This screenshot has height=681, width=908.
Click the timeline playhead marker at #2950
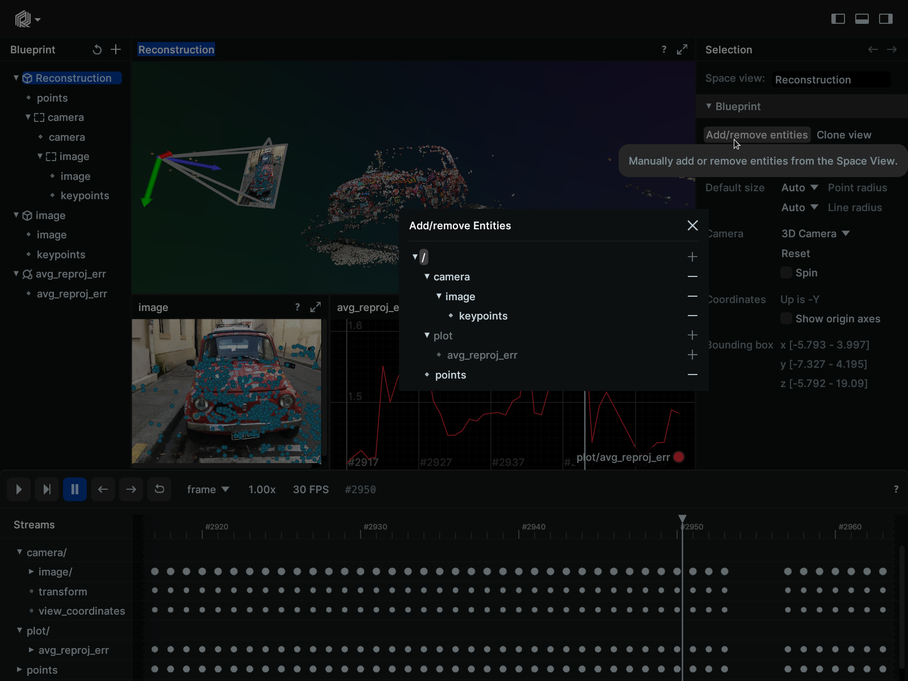[682, 519]
